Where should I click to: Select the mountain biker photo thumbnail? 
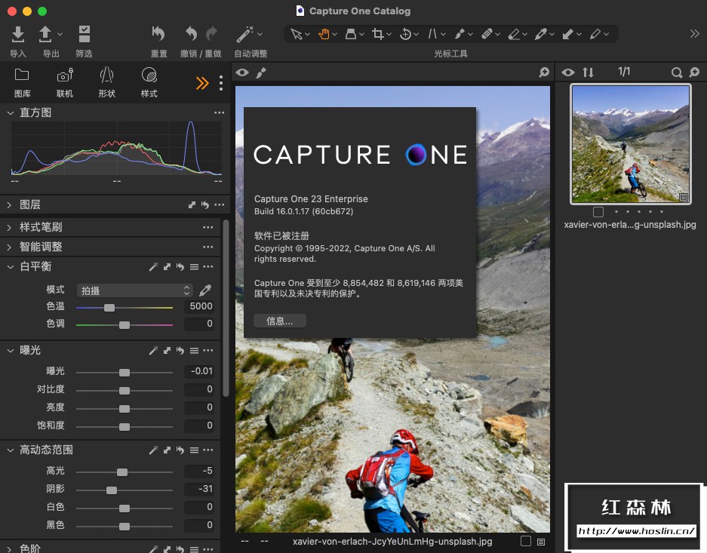click(x=630, y=143)
